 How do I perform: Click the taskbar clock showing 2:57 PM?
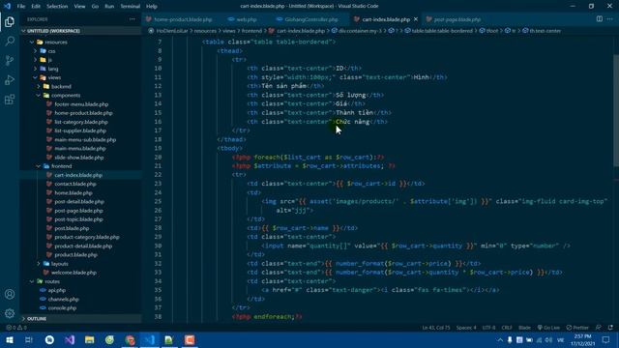(582, 339)
